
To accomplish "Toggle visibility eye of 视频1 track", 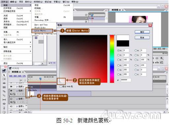I will pyautogui.click(x=11, y=91).
